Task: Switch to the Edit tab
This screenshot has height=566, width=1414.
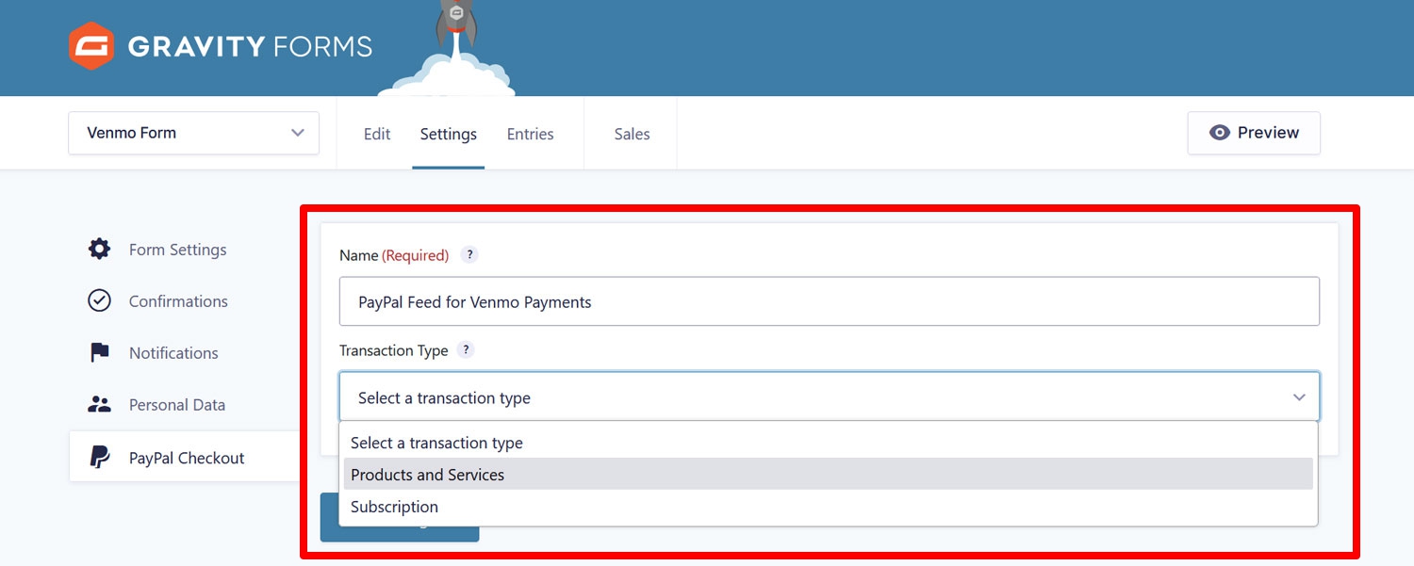Action: click(377, 134)
